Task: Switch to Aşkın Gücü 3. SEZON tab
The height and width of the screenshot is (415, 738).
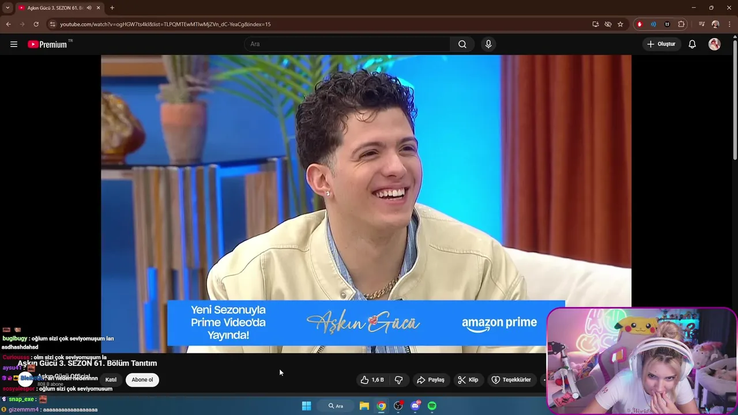Action: (x=55, y=8)
